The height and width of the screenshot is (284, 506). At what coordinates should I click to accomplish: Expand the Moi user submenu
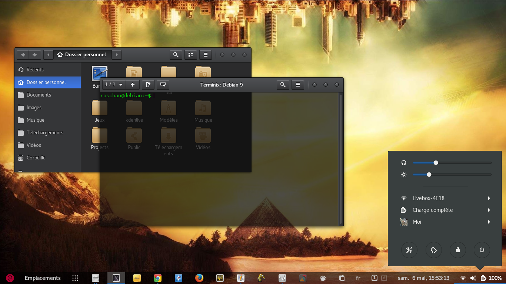pyautogui.click(x=446, y=222)
